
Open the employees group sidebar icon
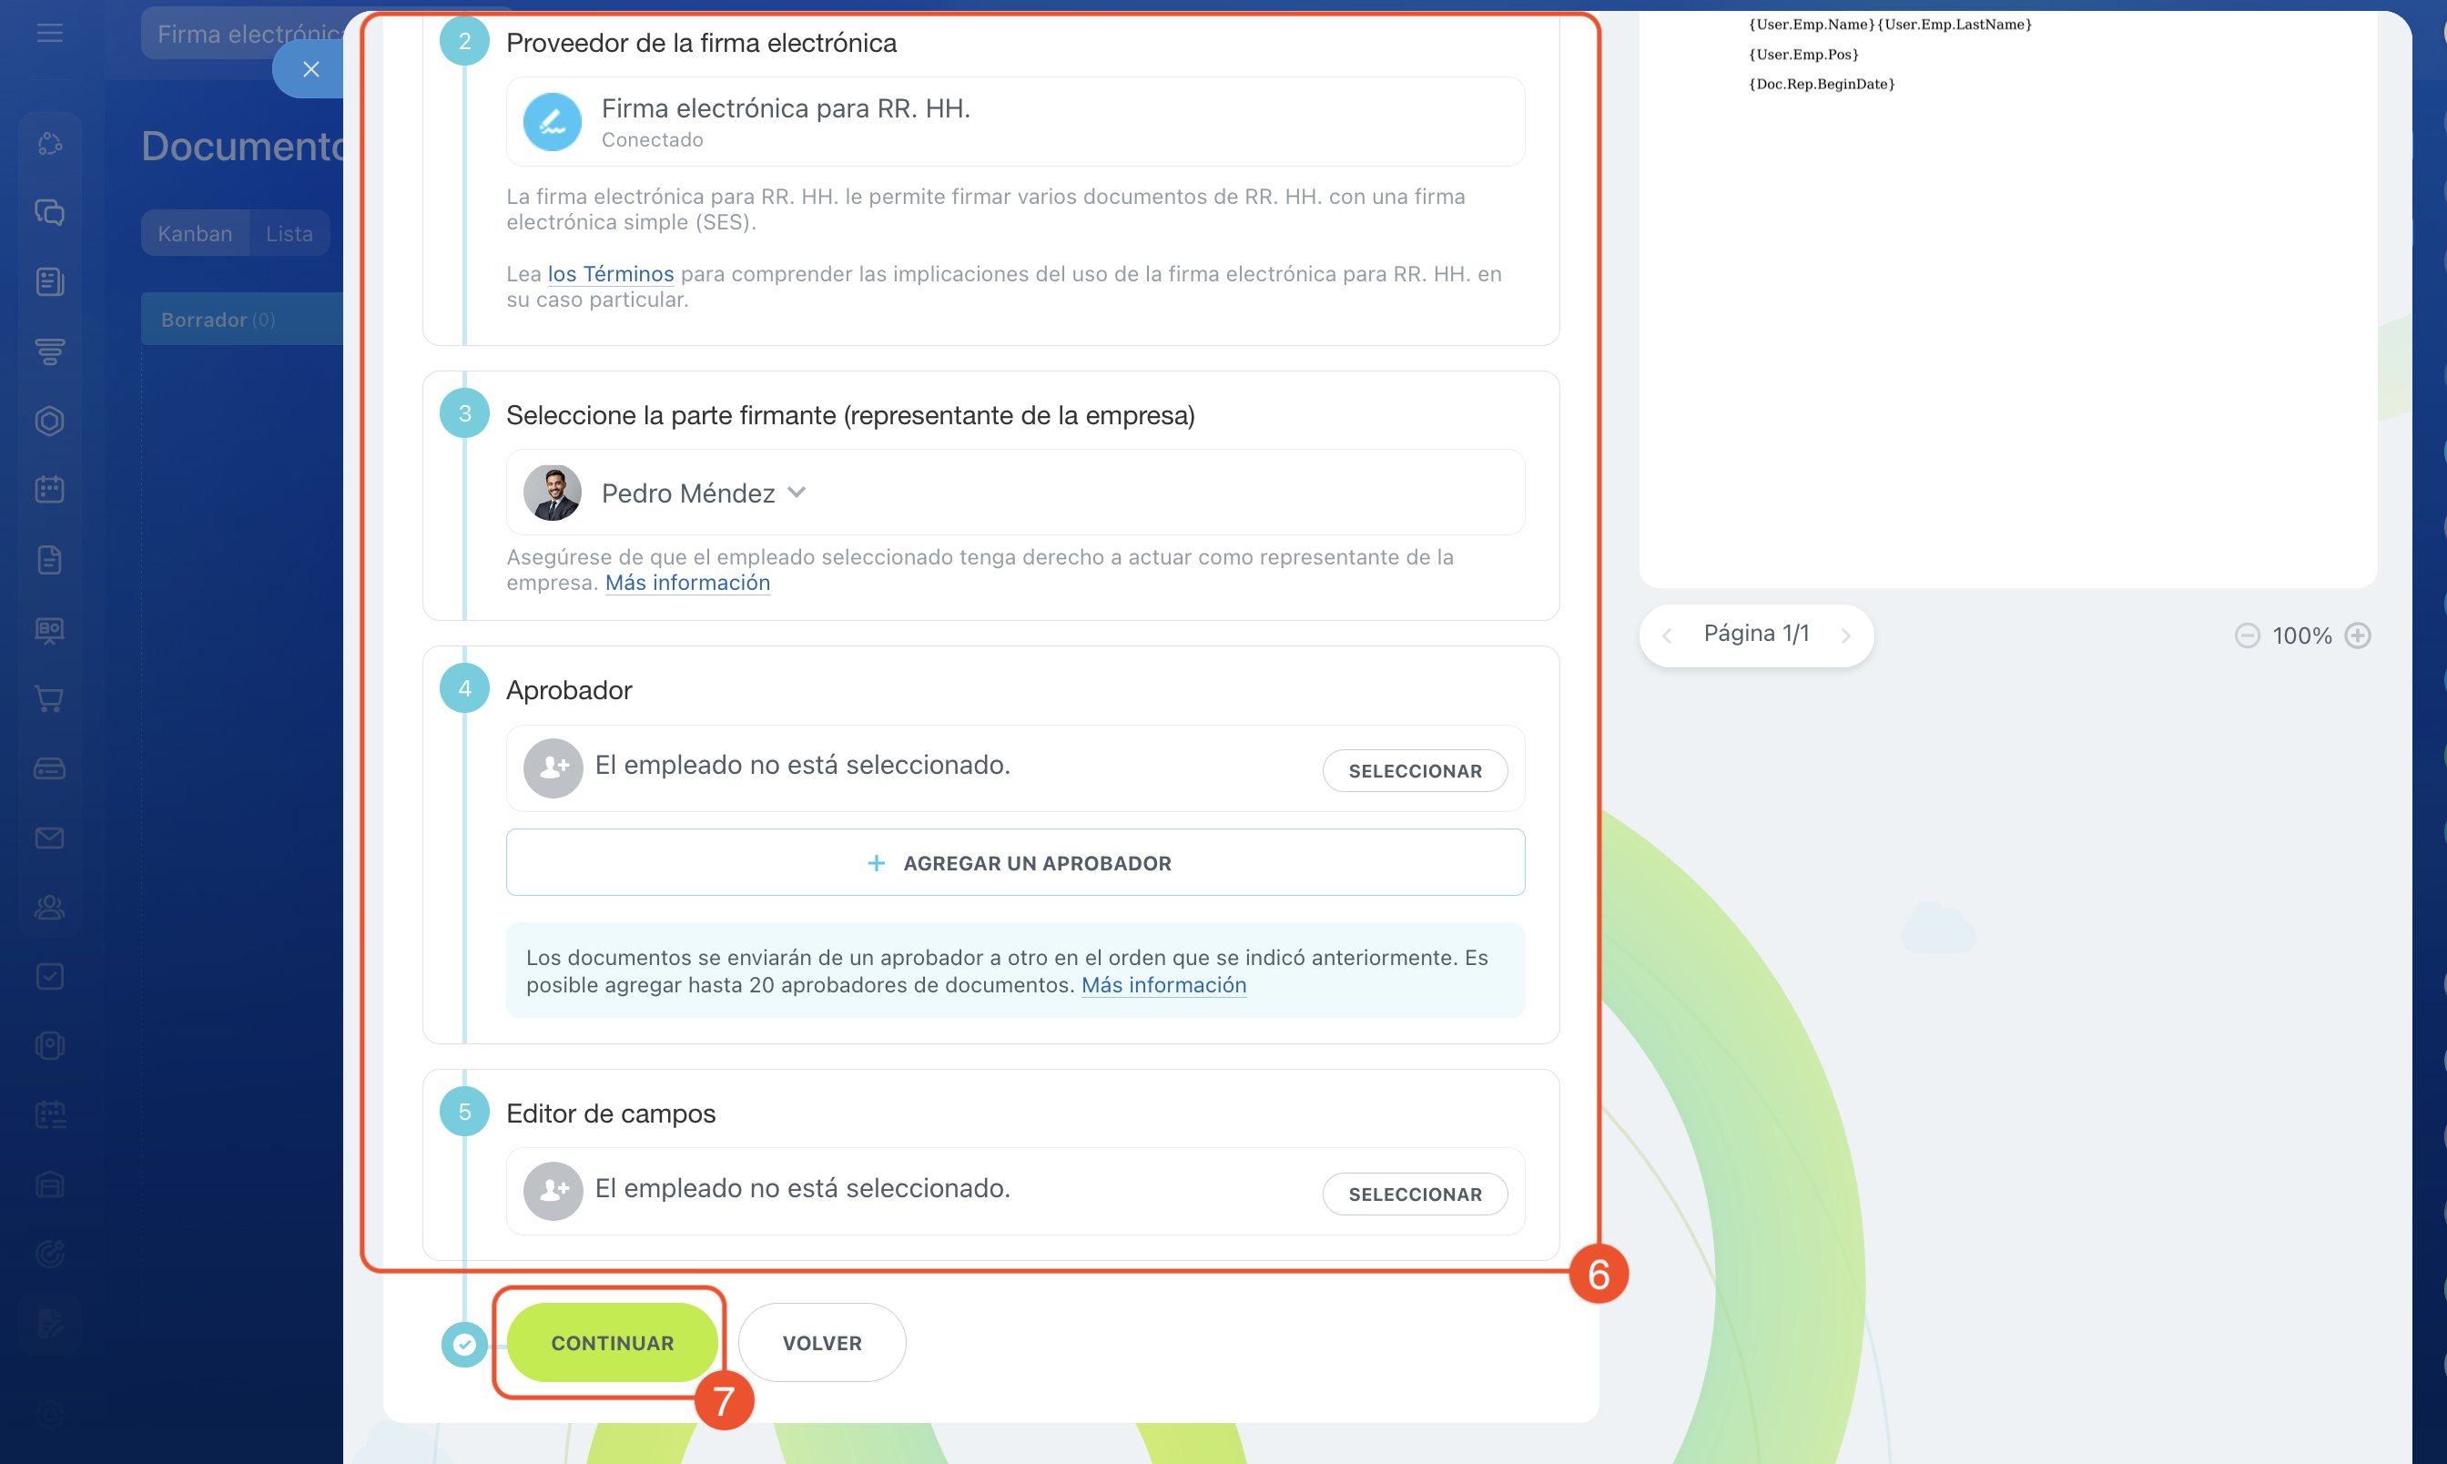pyautogui.click(x=49, y=907)
